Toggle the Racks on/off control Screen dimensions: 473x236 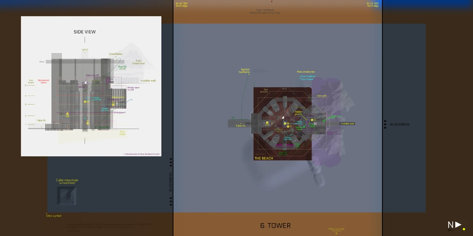[93, 75]
